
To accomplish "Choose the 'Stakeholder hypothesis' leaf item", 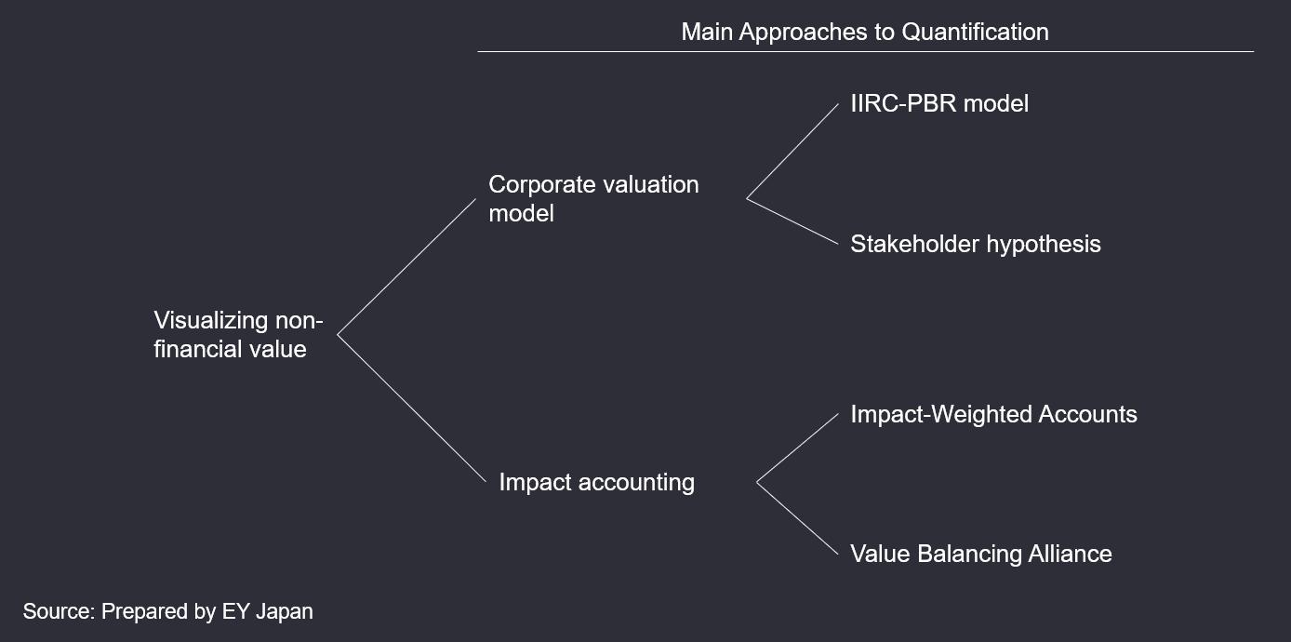I will [976, 244].
